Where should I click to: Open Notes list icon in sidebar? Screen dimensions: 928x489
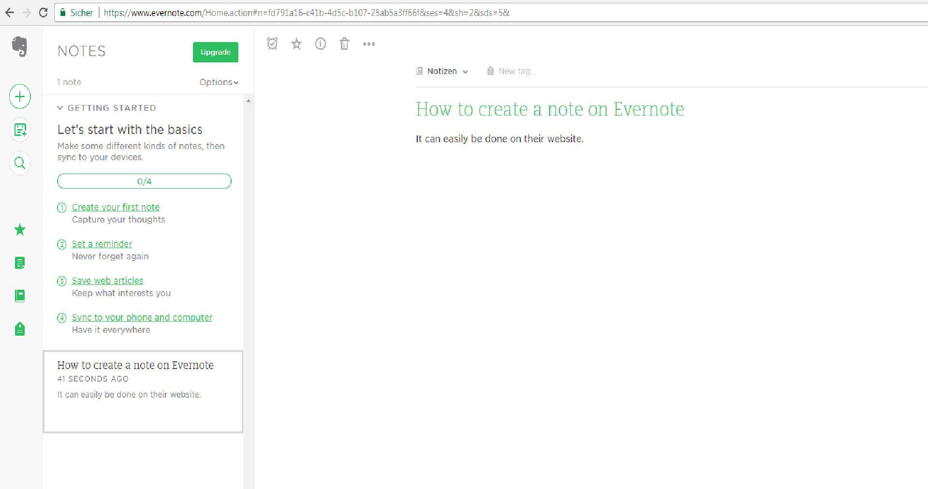click(20, 263)
